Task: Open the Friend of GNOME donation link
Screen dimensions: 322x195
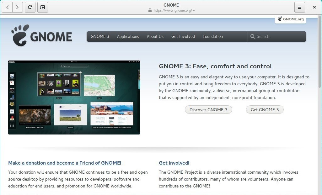Action: click(65, 163)
